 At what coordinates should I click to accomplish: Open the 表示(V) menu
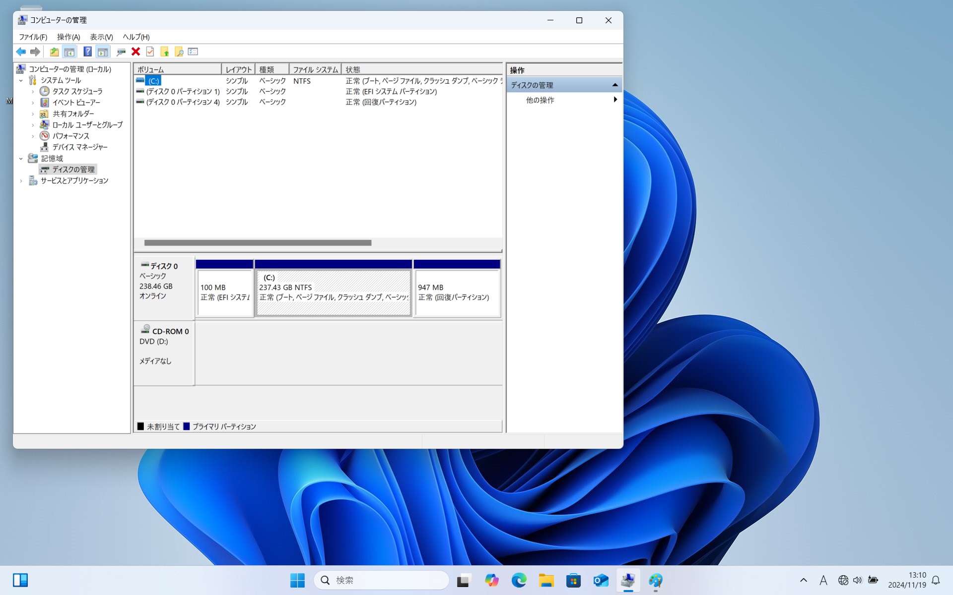pos(101,37)
